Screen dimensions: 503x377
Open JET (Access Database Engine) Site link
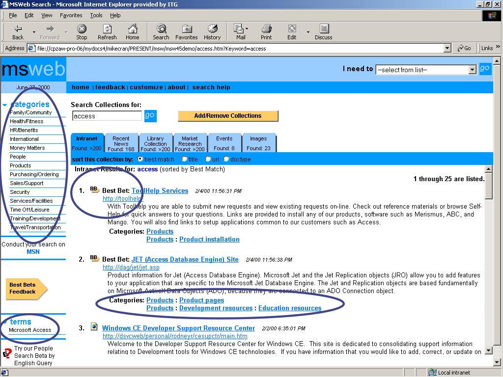coord(185,259)
